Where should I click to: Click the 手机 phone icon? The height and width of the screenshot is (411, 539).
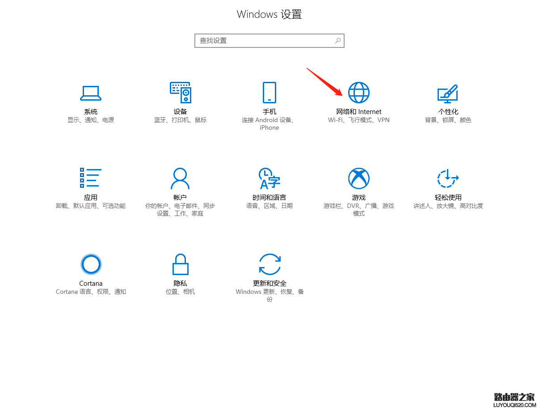click(x=269, y=93)
